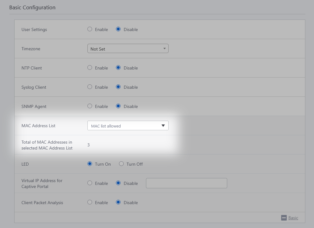Select Disable for User Settings

click(x=118, y=29)
